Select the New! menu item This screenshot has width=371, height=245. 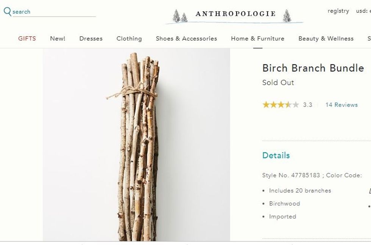point(58,38)
